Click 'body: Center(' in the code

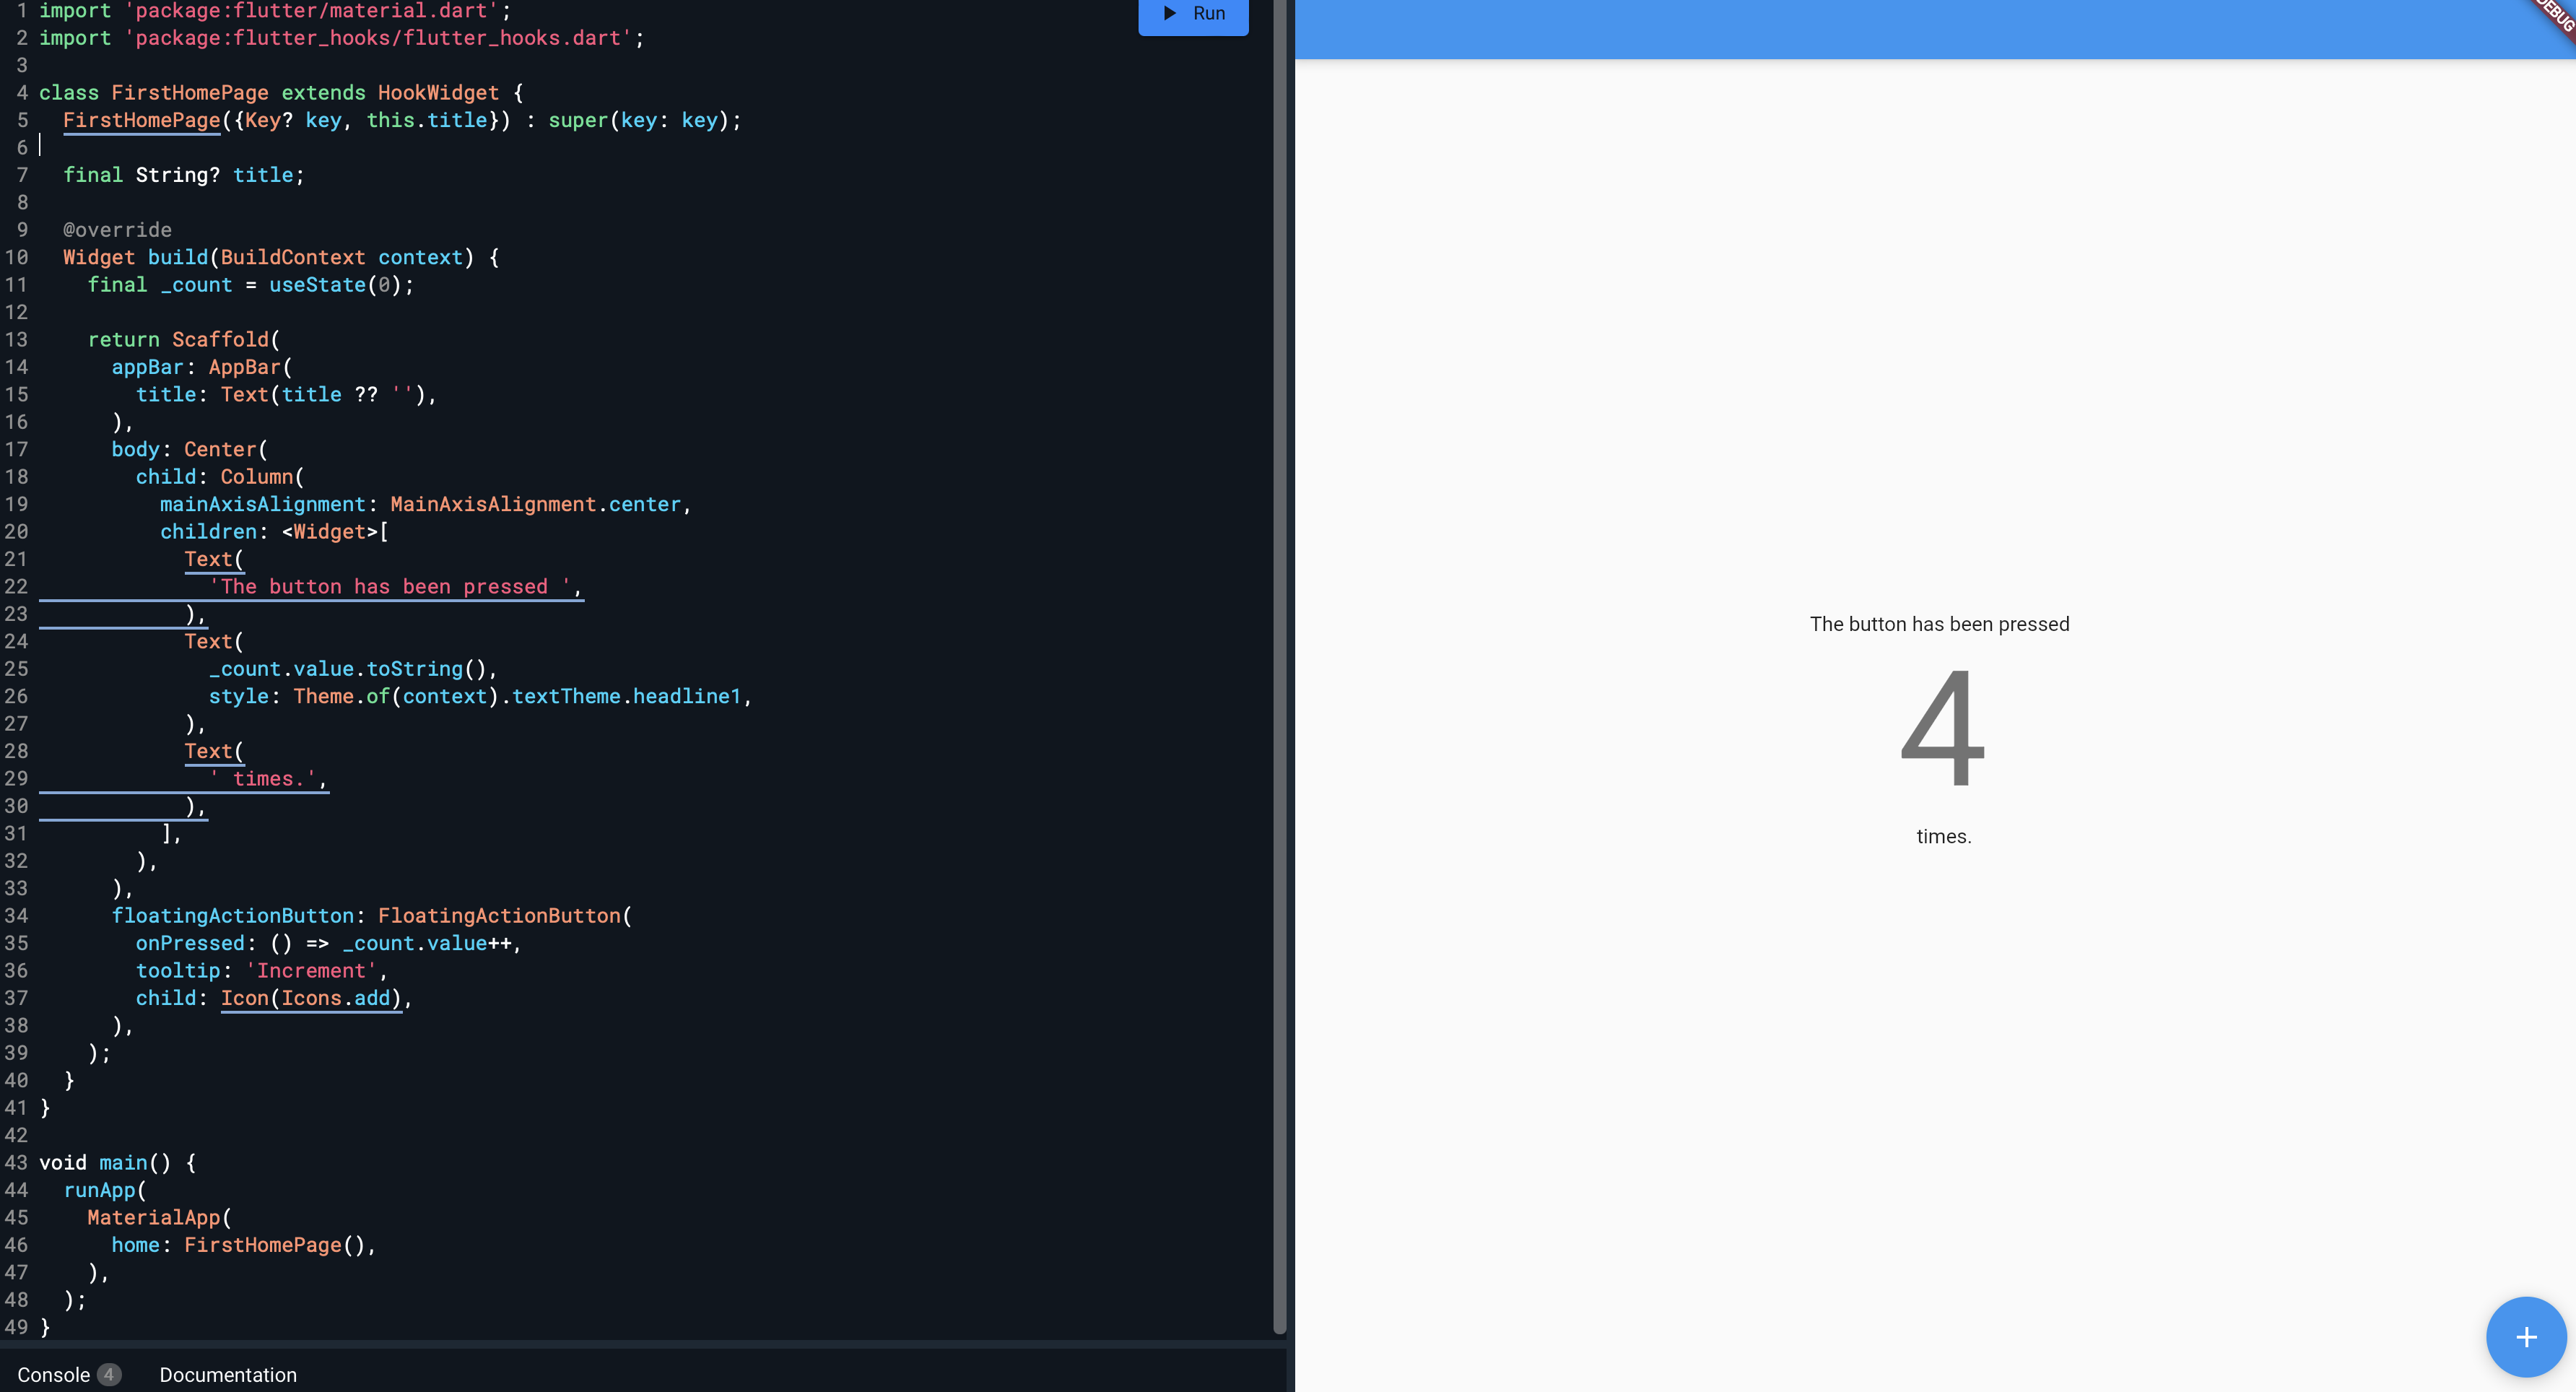pyautogui.click(x=189, y=450)
